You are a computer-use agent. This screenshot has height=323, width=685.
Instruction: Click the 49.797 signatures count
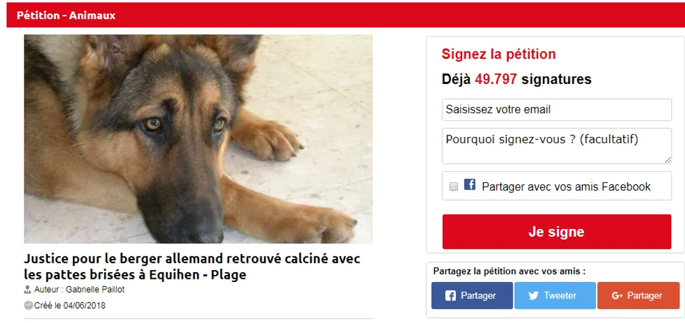tap(496, 79)
